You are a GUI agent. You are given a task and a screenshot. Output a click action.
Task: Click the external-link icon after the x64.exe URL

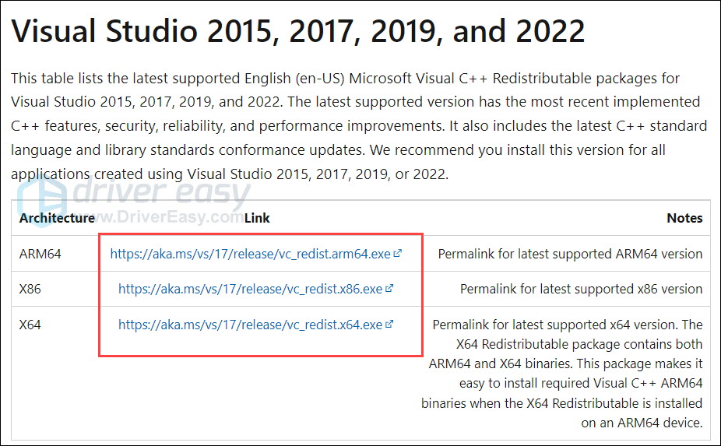(x=389, y=325)
